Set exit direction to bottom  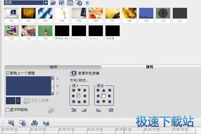tap(104, 102)
